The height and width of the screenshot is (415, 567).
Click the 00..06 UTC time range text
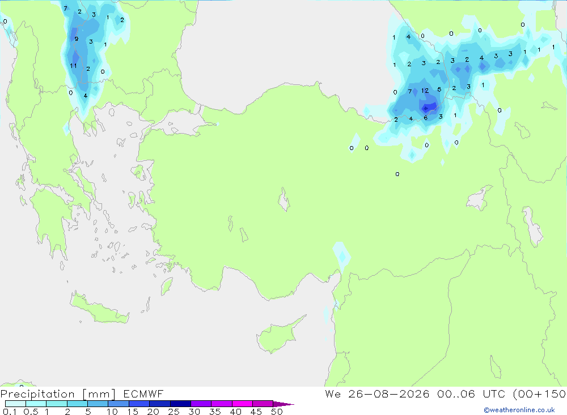click(472, 393)
